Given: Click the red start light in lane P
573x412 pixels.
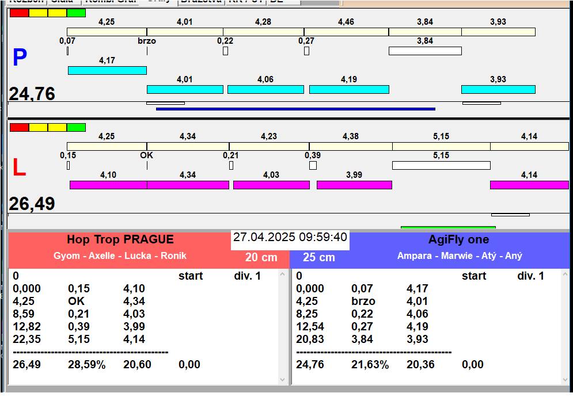Looking at the screenshot, I should coord(19,13).
